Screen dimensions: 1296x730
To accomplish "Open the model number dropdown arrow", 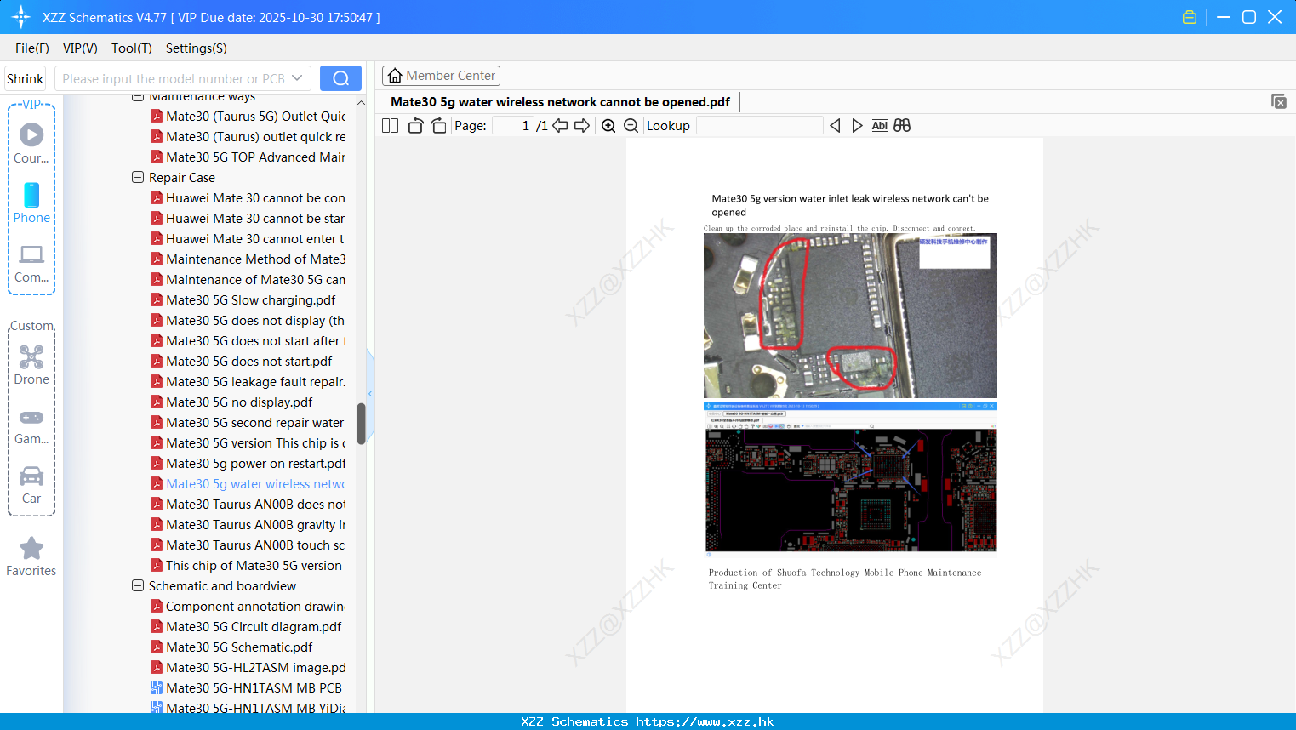I will click(x=297, y=78).
